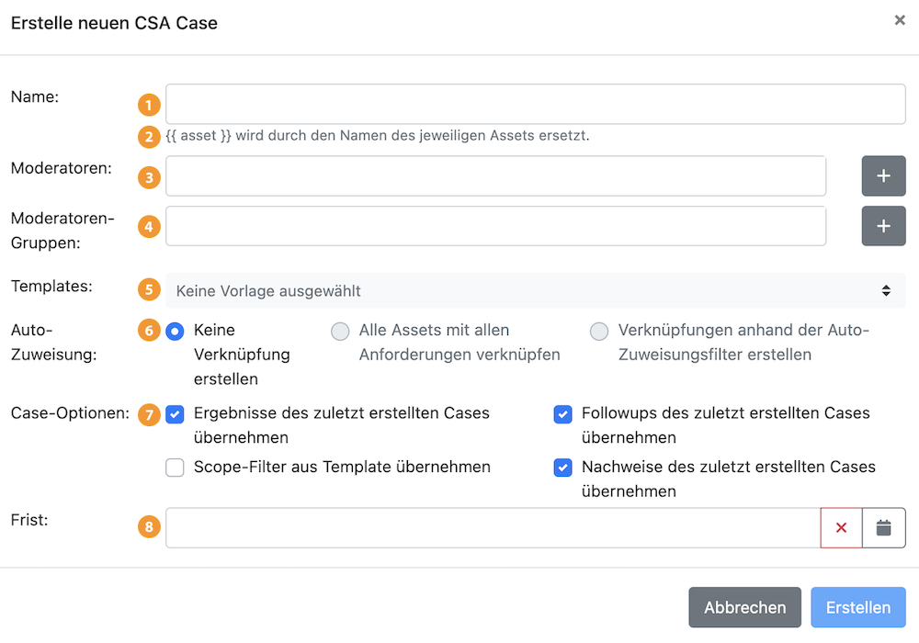Click the plus icon next to Moderatoren-Gruppen

click(883, 226)
